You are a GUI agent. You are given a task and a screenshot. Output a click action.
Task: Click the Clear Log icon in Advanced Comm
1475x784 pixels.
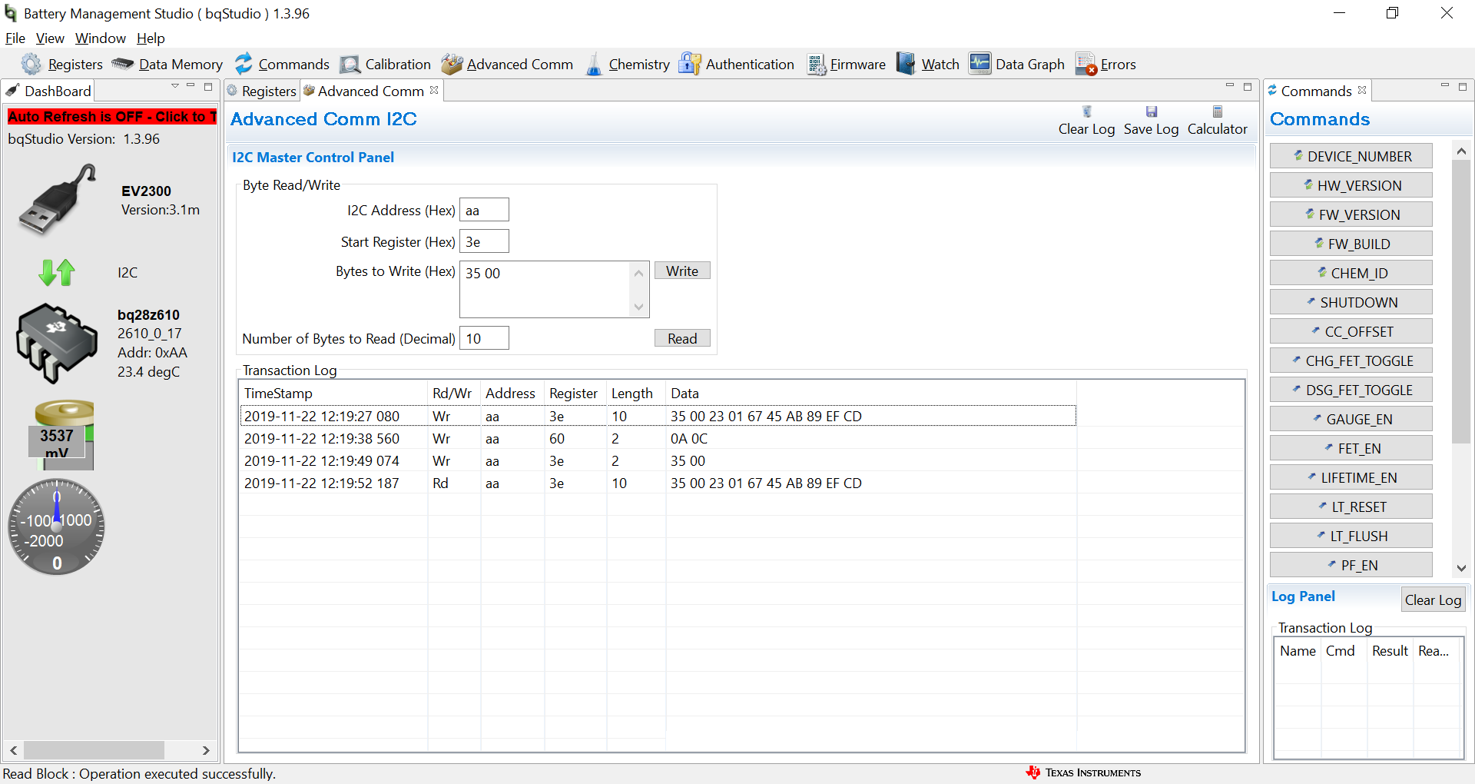(1087, 111)
